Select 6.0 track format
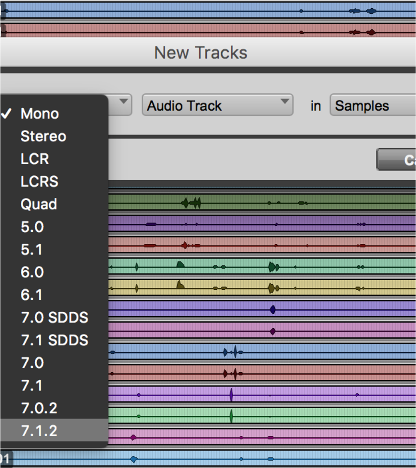416x468 pixels. pos(32,272)
